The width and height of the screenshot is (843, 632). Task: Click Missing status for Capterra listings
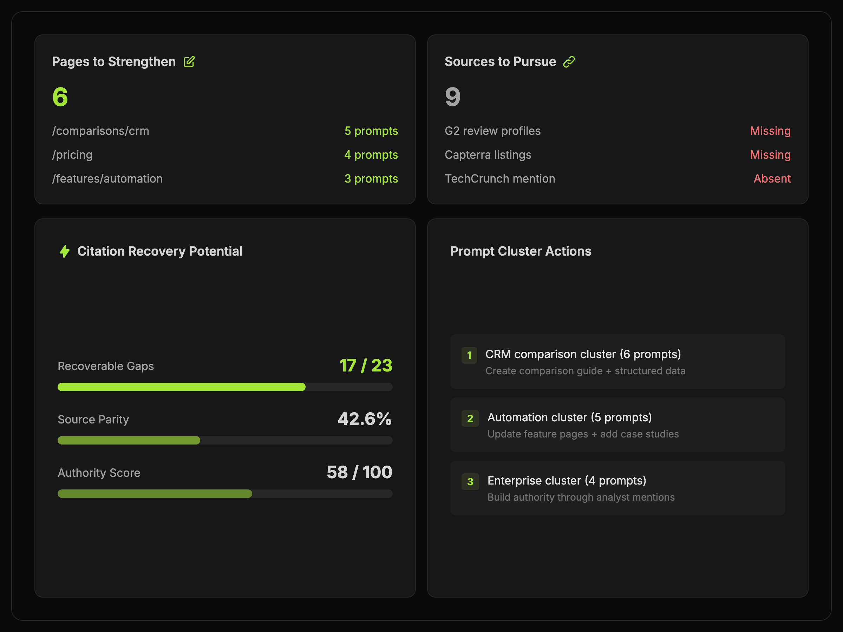tap(770, 155)
